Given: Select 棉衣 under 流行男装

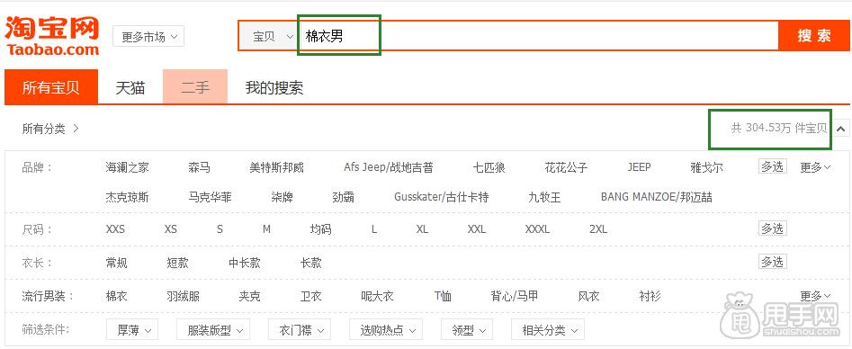Looking at the screenshot, I should (x=116, y=296).
